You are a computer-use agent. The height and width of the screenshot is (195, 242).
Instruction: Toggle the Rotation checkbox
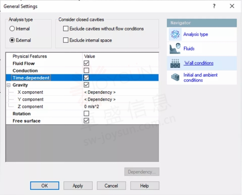(87, 114)
